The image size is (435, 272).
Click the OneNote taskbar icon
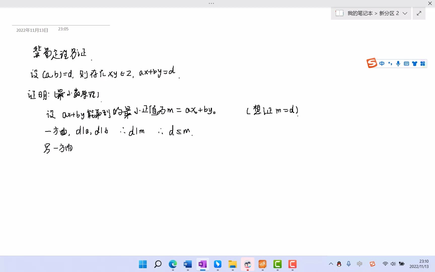(203, 264)
